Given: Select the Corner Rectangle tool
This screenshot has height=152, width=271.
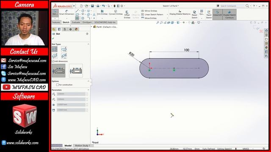Looking at the screenshot, I should [x=77, y=14].
